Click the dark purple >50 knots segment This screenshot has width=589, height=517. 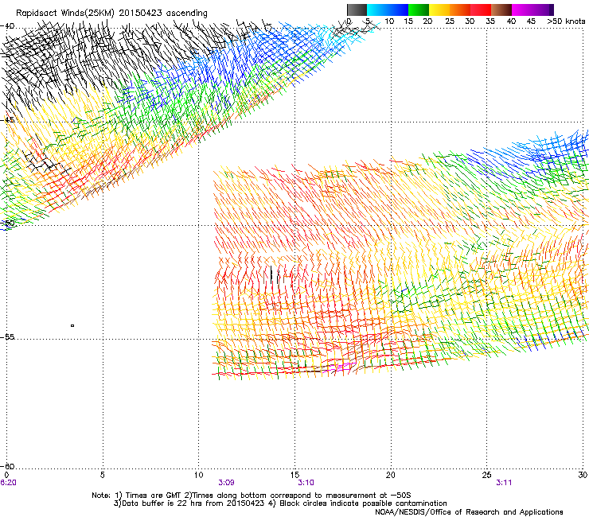coord(552,10)
